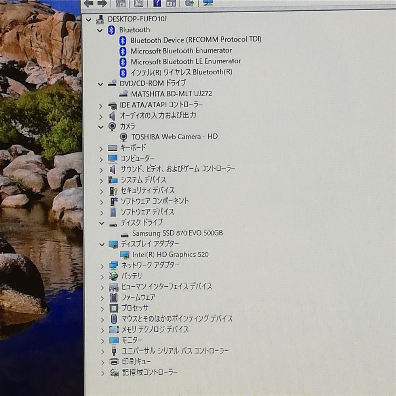The width and height of the screenshot is (396, 396).
Task: Collapse the Bluetooth category
Action: (x=100, y=30)
